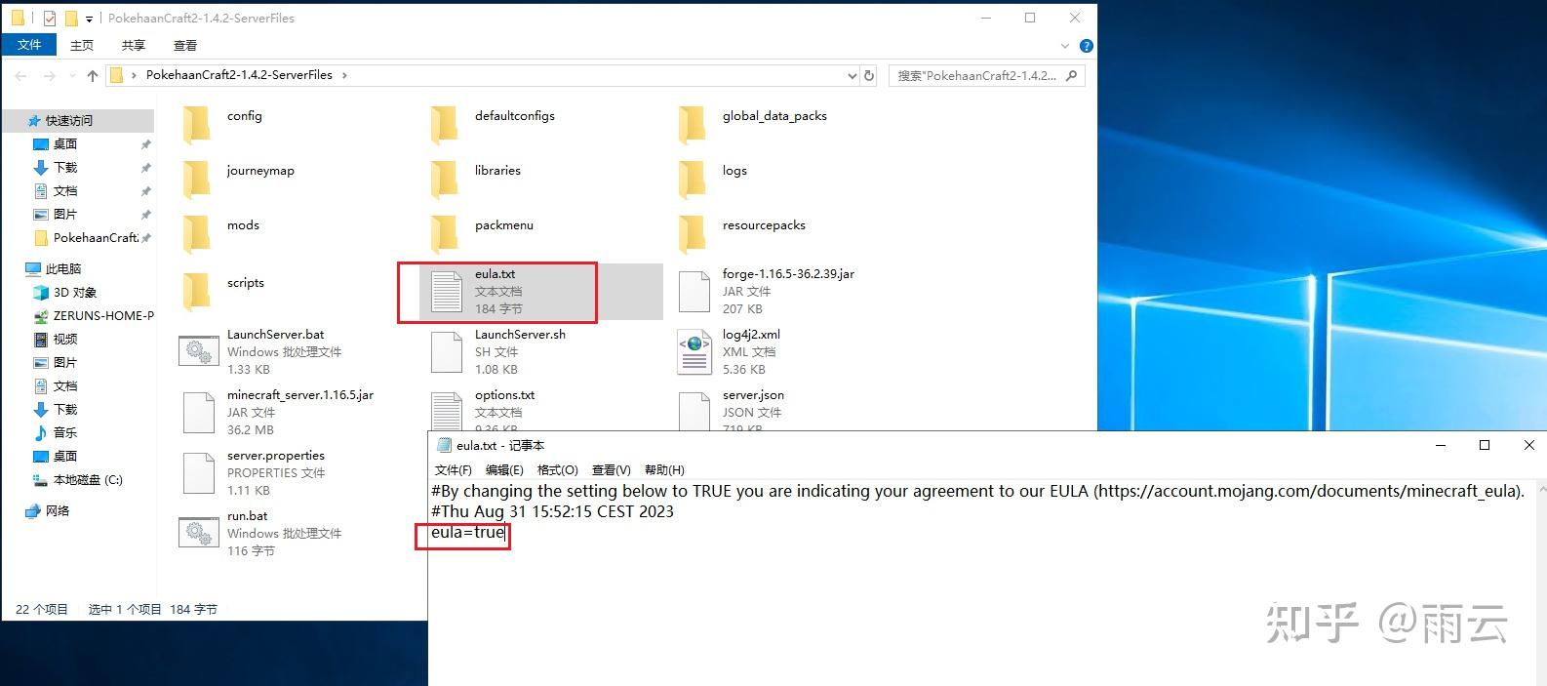Select the LaunchServer.bat batch file icon
1547x686 pixels.
coord(199,352)
